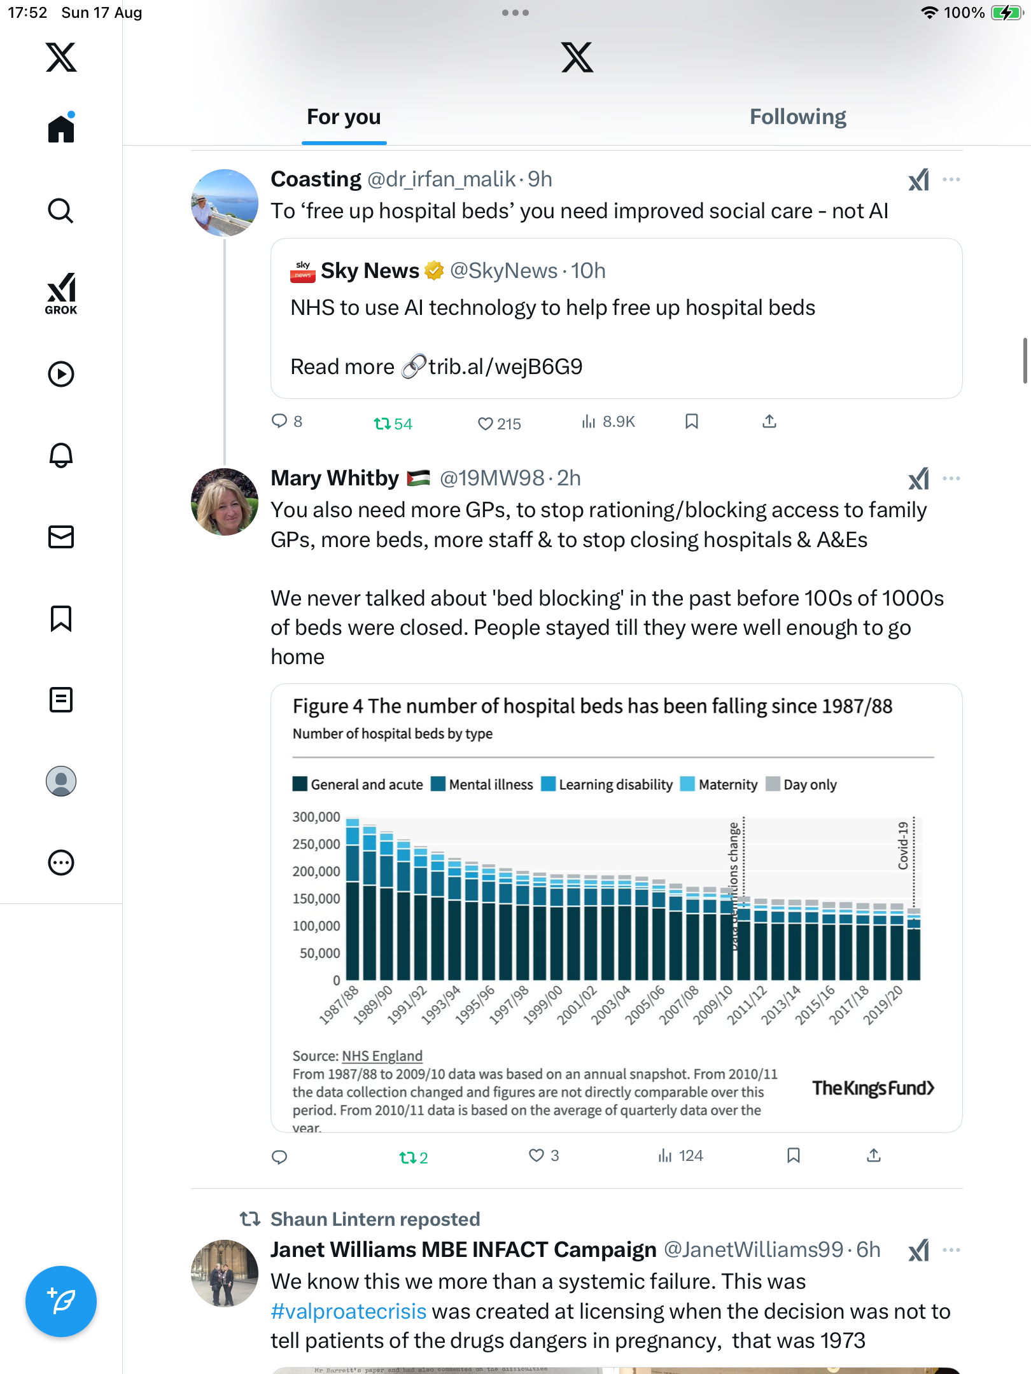The image size is (1031, 1374).
Task: Open Grok from the sidebar
Action: click(61, 293)
